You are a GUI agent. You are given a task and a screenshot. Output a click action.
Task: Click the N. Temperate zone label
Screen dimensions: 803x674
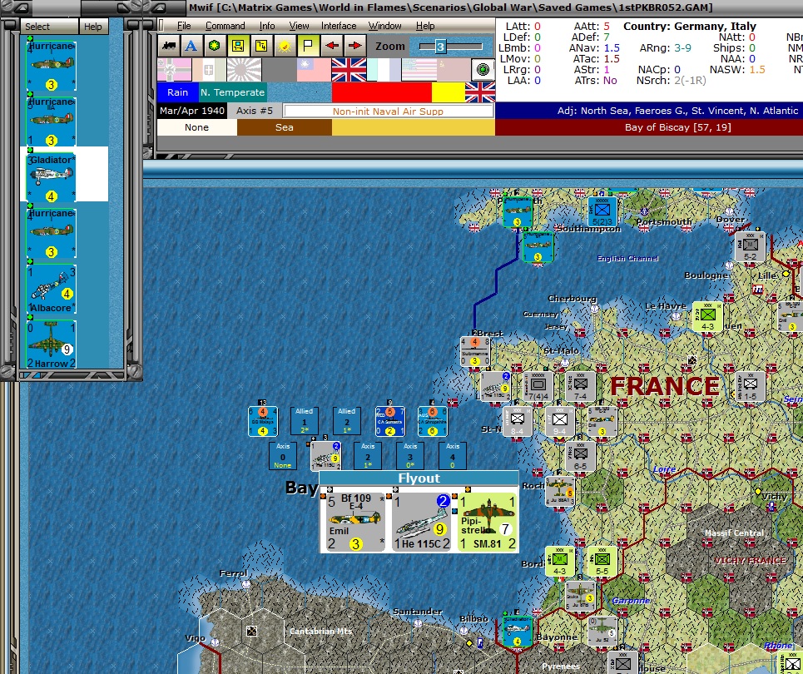tap(232, 92)
